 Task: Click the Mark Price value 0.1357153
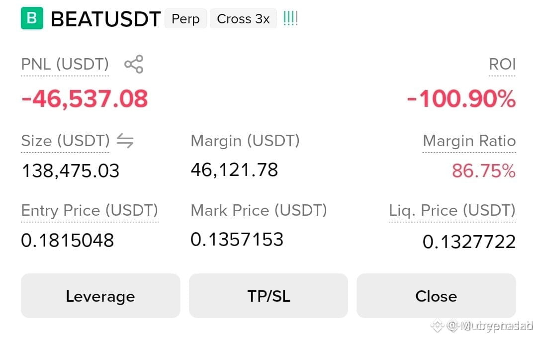click(x=237, y=239)
